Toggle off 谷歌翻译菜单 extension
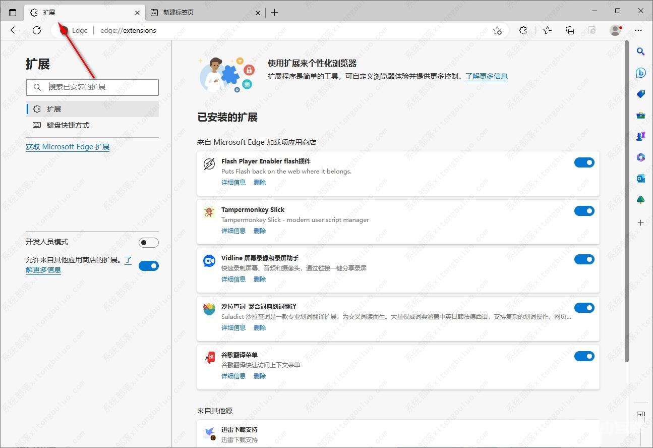This screenshot has height=448, width=653. pyautogui.click(x=584, y=356)
